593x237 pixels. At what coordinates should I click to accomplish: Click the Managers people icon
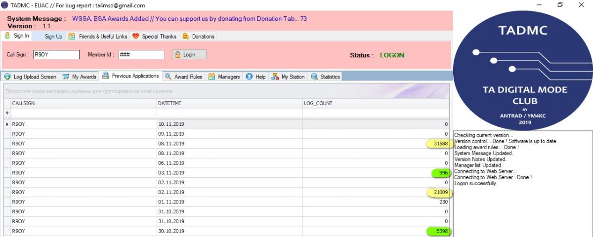[212, 77]
